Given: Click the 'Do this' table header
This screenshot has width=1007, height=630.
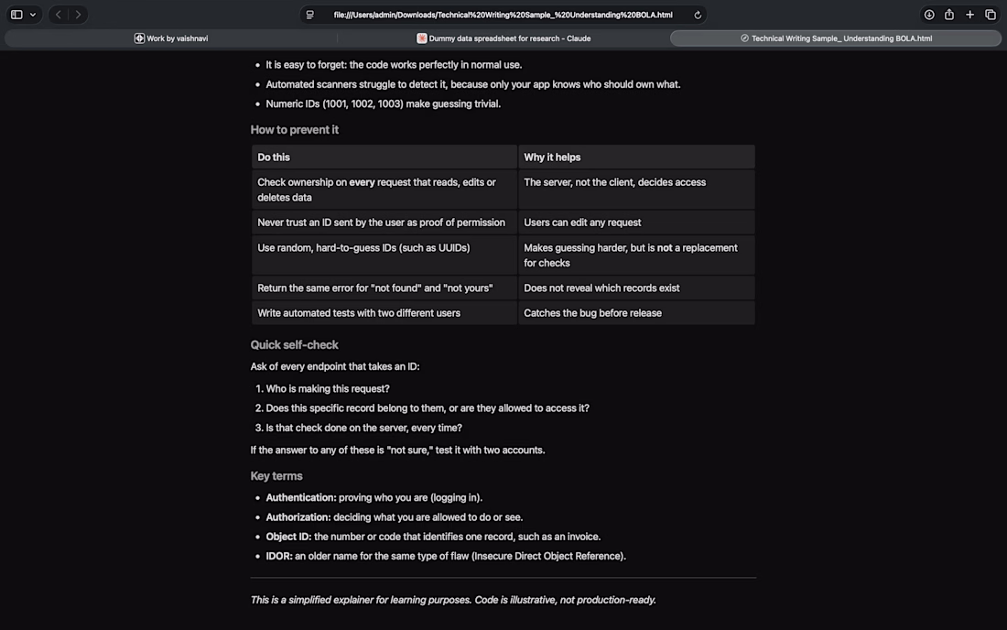Looking at the screenshot, I should pyautogui.click(x=384, y=157).
